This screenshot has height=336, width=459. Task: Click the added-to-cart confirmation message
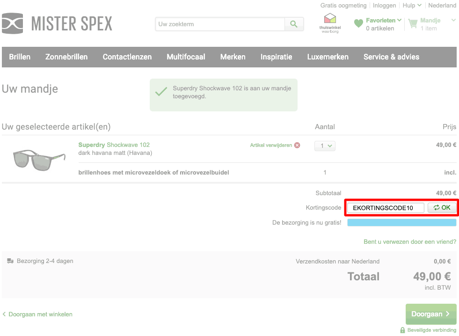pyautogui.click(x=224, y=95)
